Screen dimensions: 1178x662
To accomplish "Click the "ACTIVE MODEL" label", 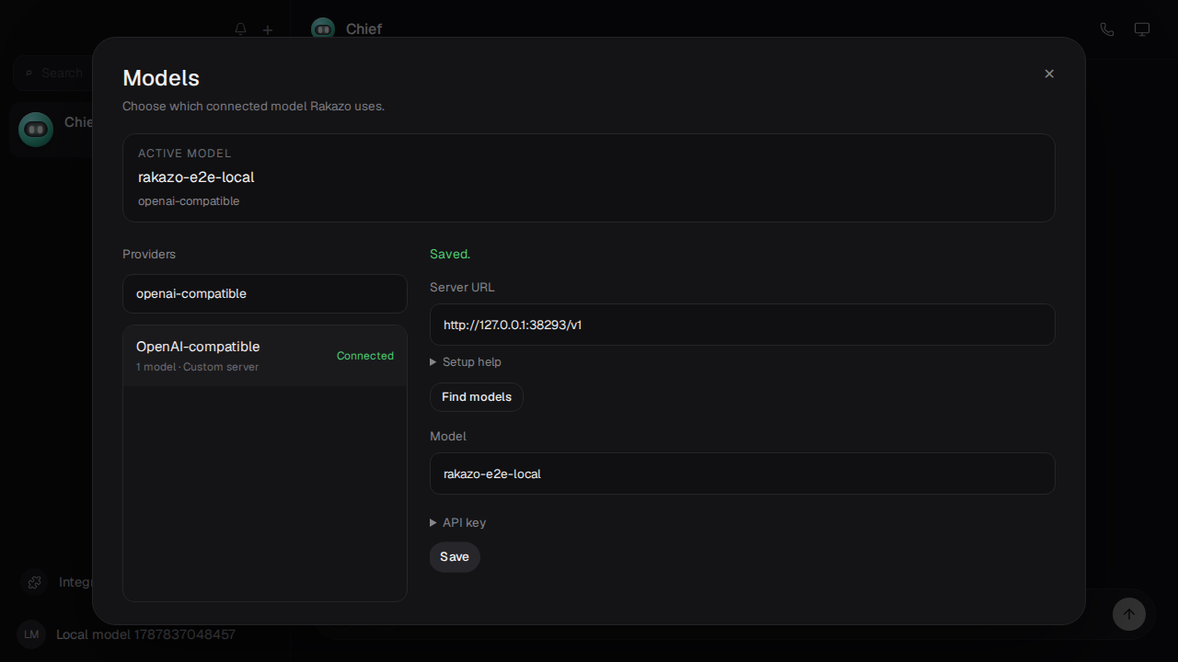I will pyautogui.click(x=185, y=154).
